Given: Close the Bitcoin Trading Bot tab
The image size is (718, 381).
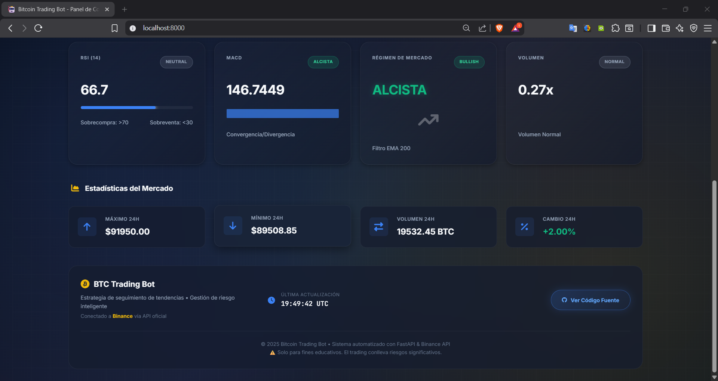Looking at the screenshot, I should click(107, 9).
